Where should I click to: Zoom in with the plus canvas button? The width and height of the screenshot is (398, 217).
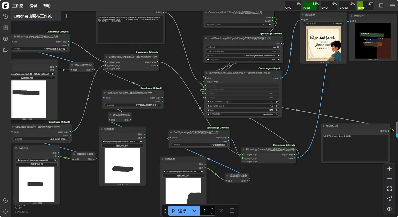click(x=389, y=169)
